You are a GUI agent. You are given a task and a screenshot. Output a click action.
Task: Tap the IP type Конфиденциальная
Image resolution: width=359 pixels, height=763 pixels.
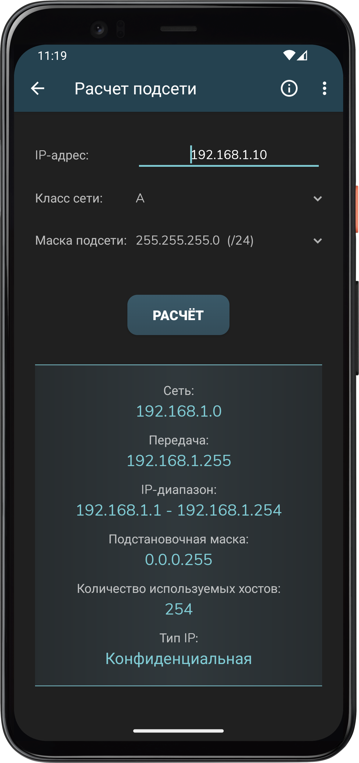click(x=179, y=659)
